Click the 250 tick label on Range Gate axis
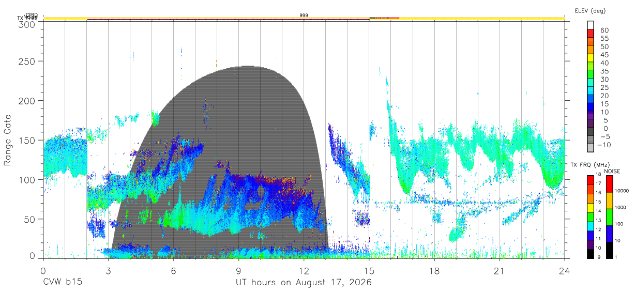Screen dimensions: 635x293 (x=26, y=61)
